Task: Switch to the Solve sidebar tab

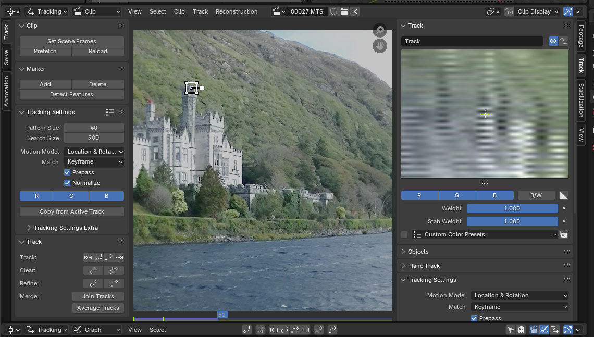Action: coord(6,57)
